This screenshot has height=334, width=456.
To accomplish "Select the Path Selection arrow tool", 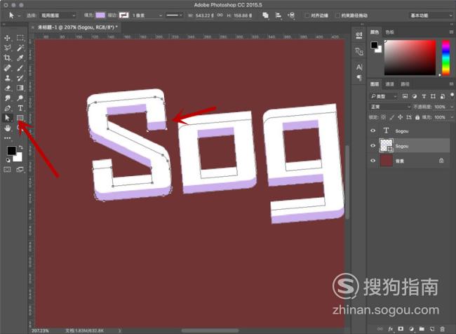I will pos(7,118).
